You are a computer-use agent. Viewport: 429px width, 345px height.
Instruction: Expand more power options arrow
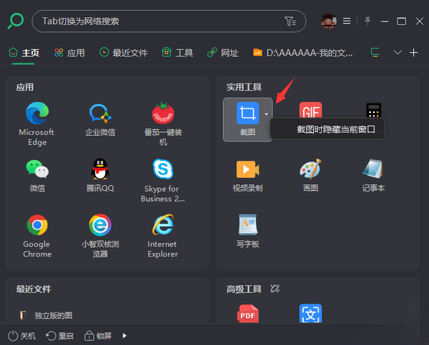click(124, 336)
